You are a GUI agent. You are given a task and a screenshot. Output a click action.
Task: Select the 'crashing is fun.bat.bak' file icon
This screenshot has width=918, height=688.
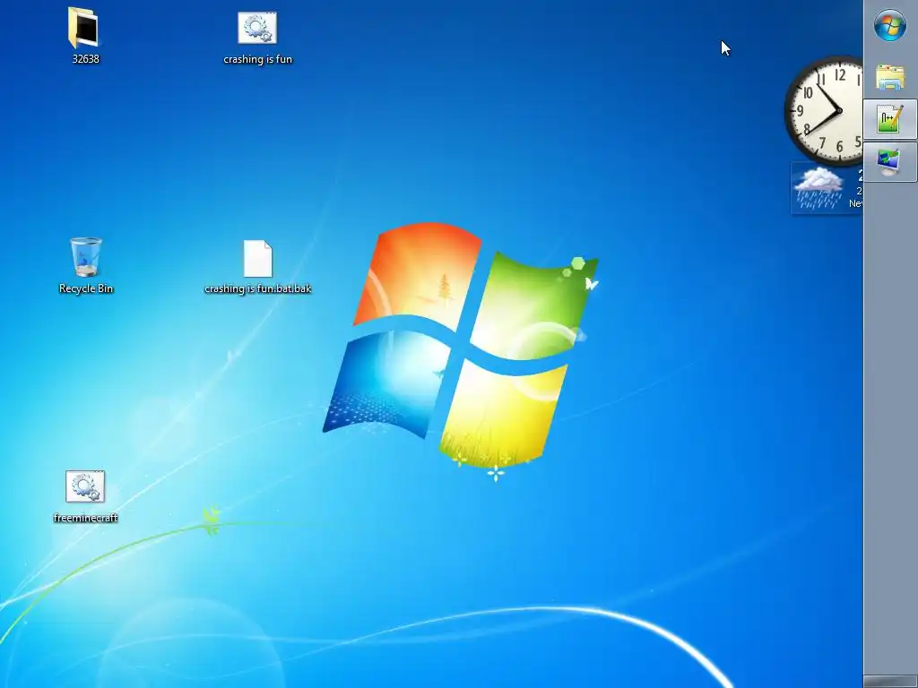point(257,258)
